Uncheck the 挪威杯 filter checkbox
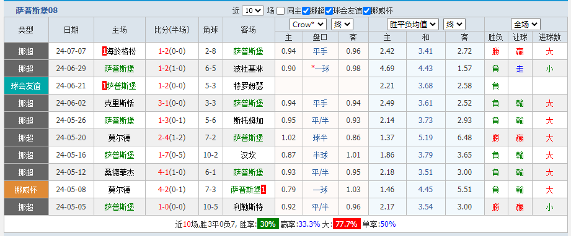This screenshot has height=236, width=571. point(366,11)
